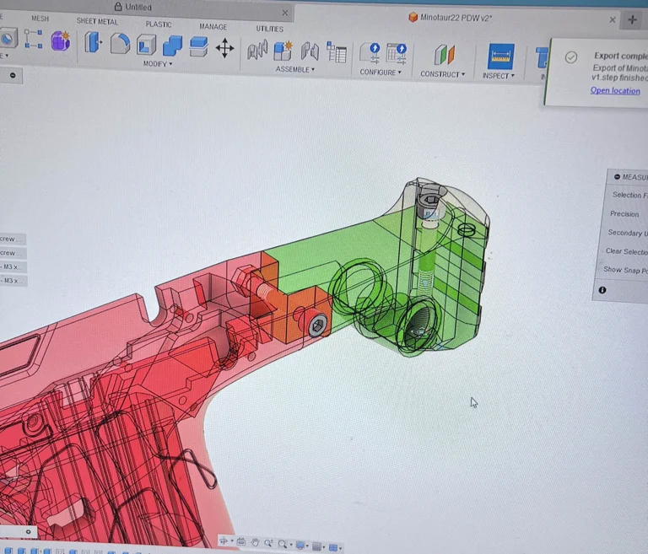
Task: Click the Measure ruler icon in Inspect
Action: coord(501,56)
